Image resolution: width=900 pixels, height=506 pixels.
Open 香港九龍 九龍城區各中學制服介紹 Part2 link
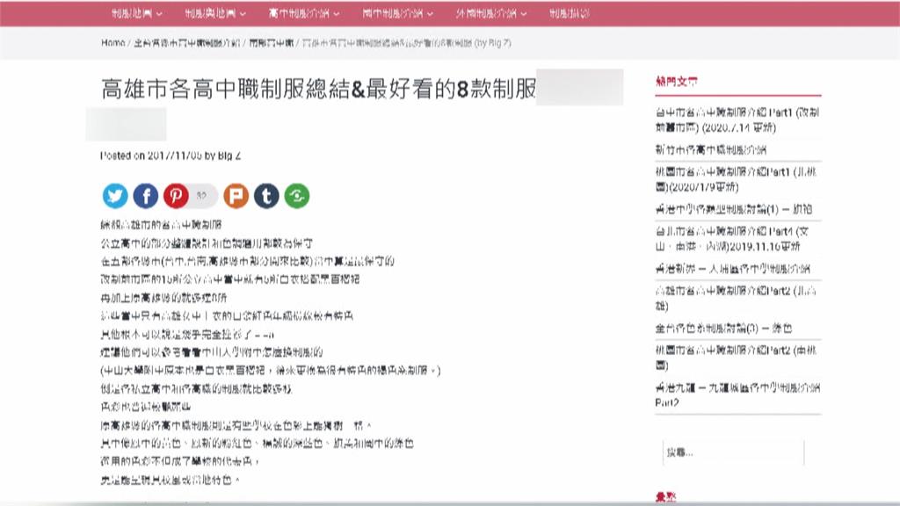737,394
